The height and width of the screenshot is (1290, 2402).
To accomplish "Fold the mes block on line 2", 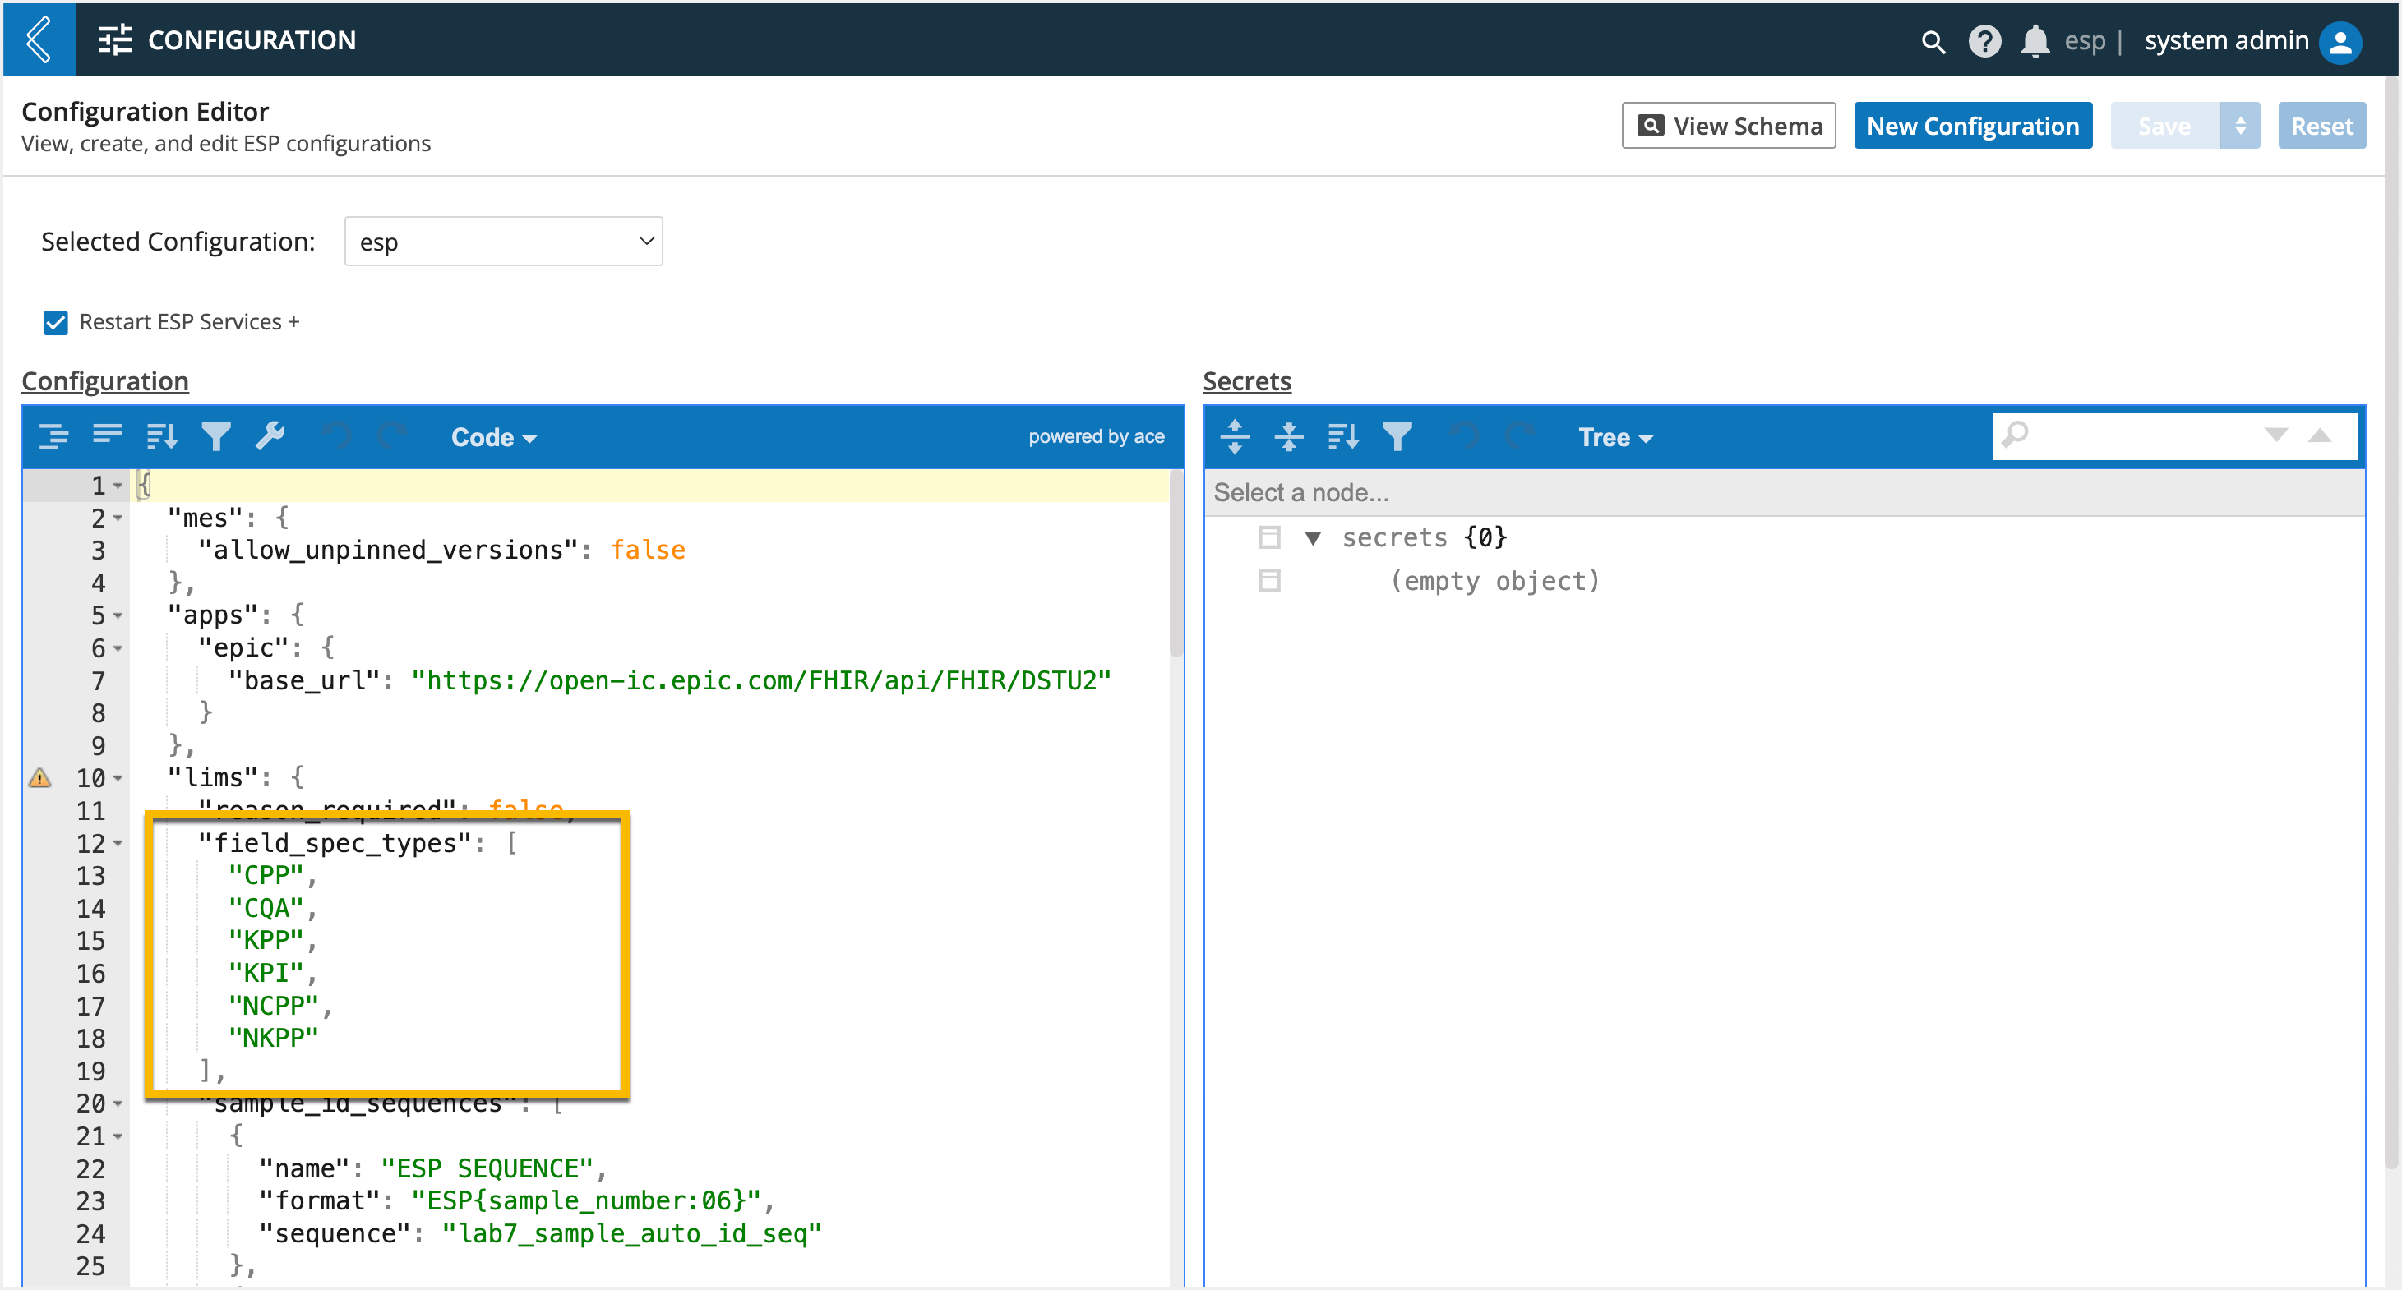I will (118, 518).
